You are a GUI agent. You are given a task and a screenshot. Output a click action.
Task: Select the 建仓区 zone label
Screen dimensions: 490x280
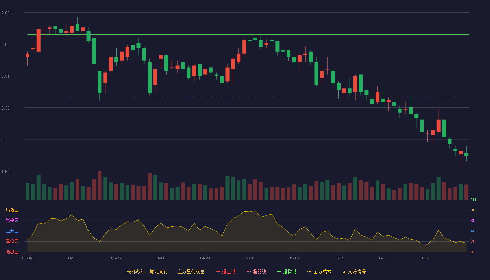(12, 241)
